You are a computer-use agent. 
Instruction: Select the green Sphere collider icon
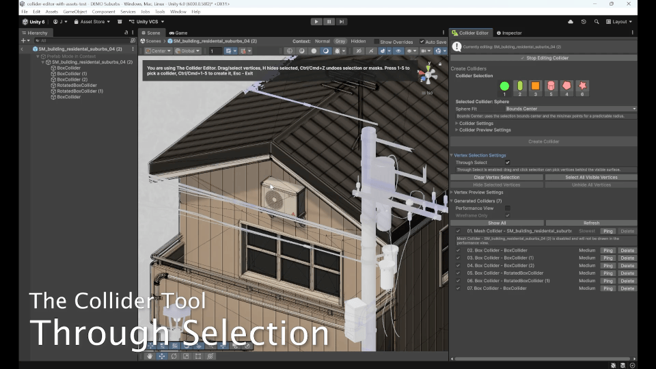(504, 86)
